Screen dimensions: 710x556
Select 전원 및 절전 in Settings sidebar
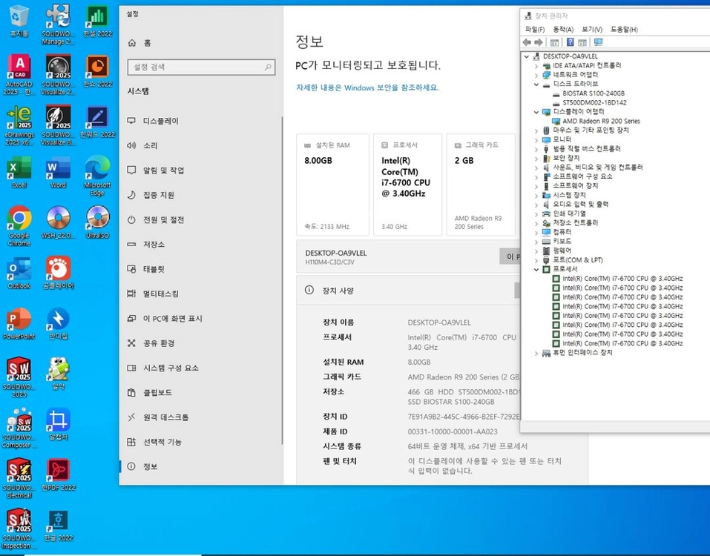(x=201, y=219)
